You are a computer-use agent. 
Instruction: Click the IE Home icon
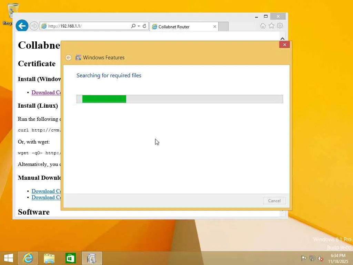[263, 26]
